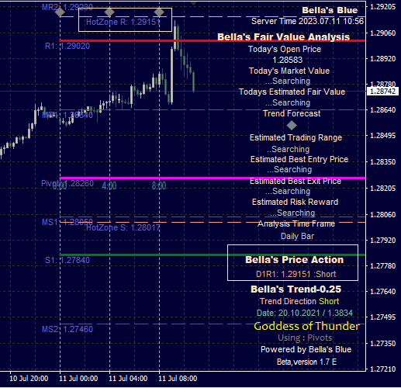Screen dimensions: 401x388
Task: Click the 4:00 session marker label
Action: pyautogui.click(x=109, y=185)
